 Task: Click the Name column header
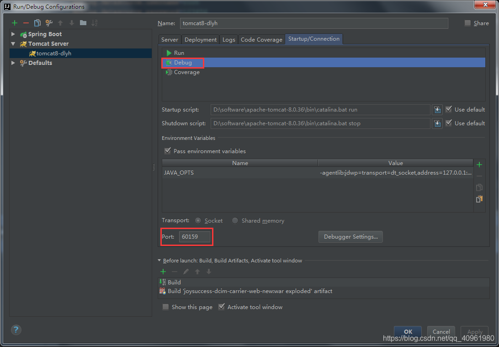point(240,163)
